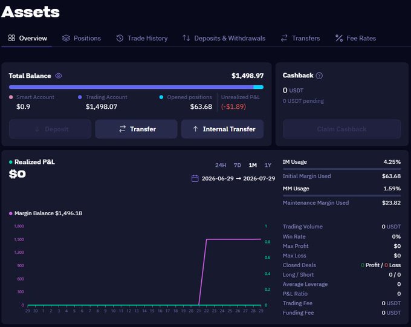This screenshot has height=327, width=411.
Task: Click the Trading Account purple dot
Action: pyautogui.click(x=80, y=97)
